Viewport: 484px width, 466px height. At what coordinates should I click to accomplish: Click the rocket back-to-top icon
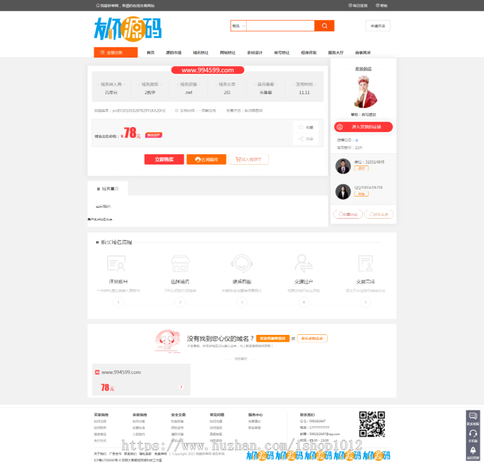pyautogui.click(x=473, y=451)
